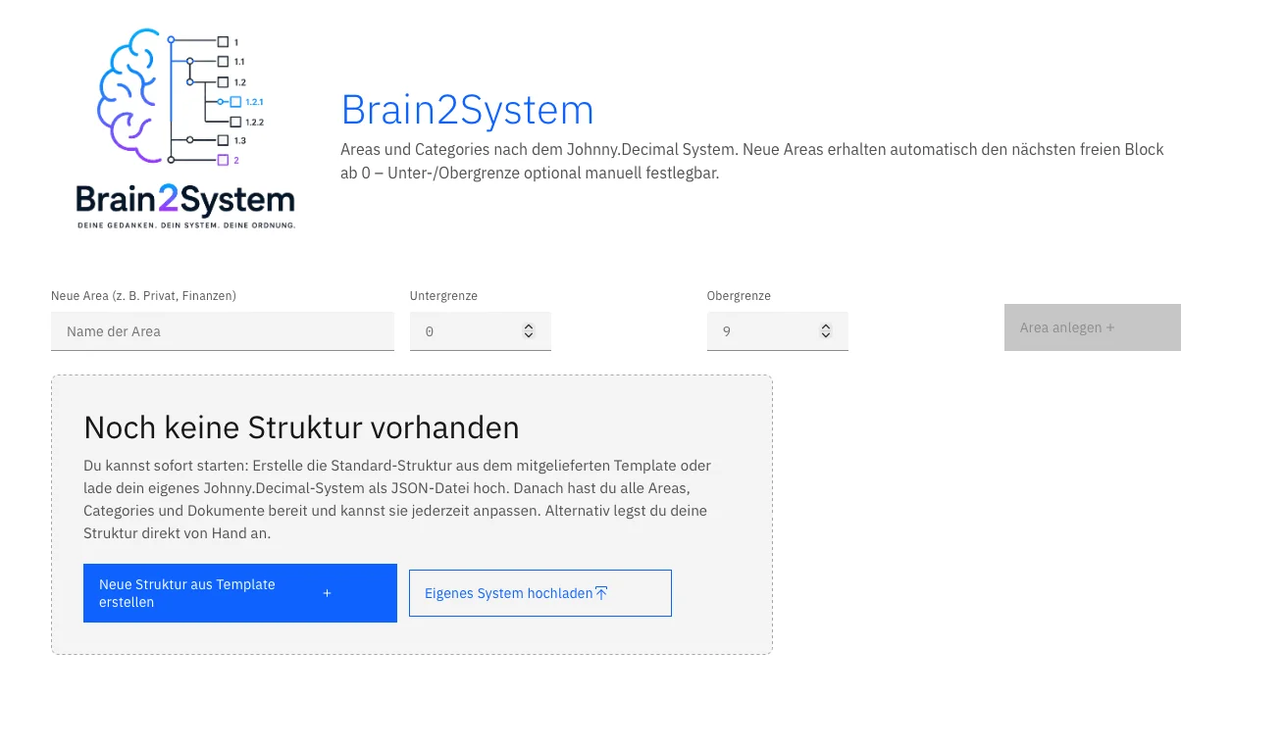Click the Area anlegen button
This screenshot has width=1283, height=750.
click(1093, 327)
